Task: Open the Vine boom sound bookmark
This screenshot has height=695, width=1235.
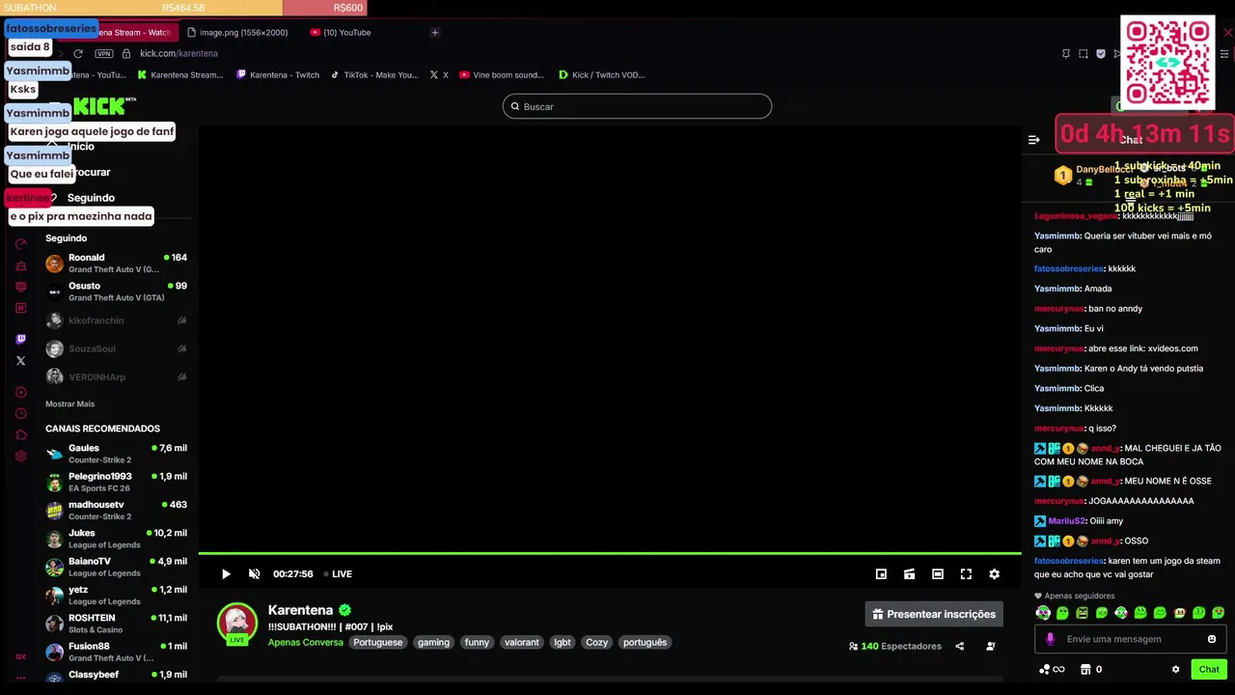Action: (502, 75)
